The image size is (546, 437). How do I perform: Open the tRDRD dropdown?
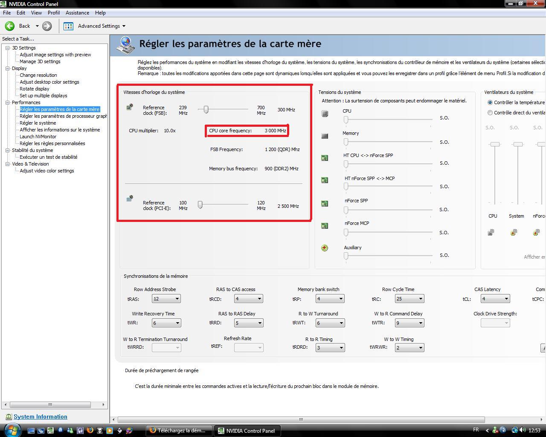[330, 347]
